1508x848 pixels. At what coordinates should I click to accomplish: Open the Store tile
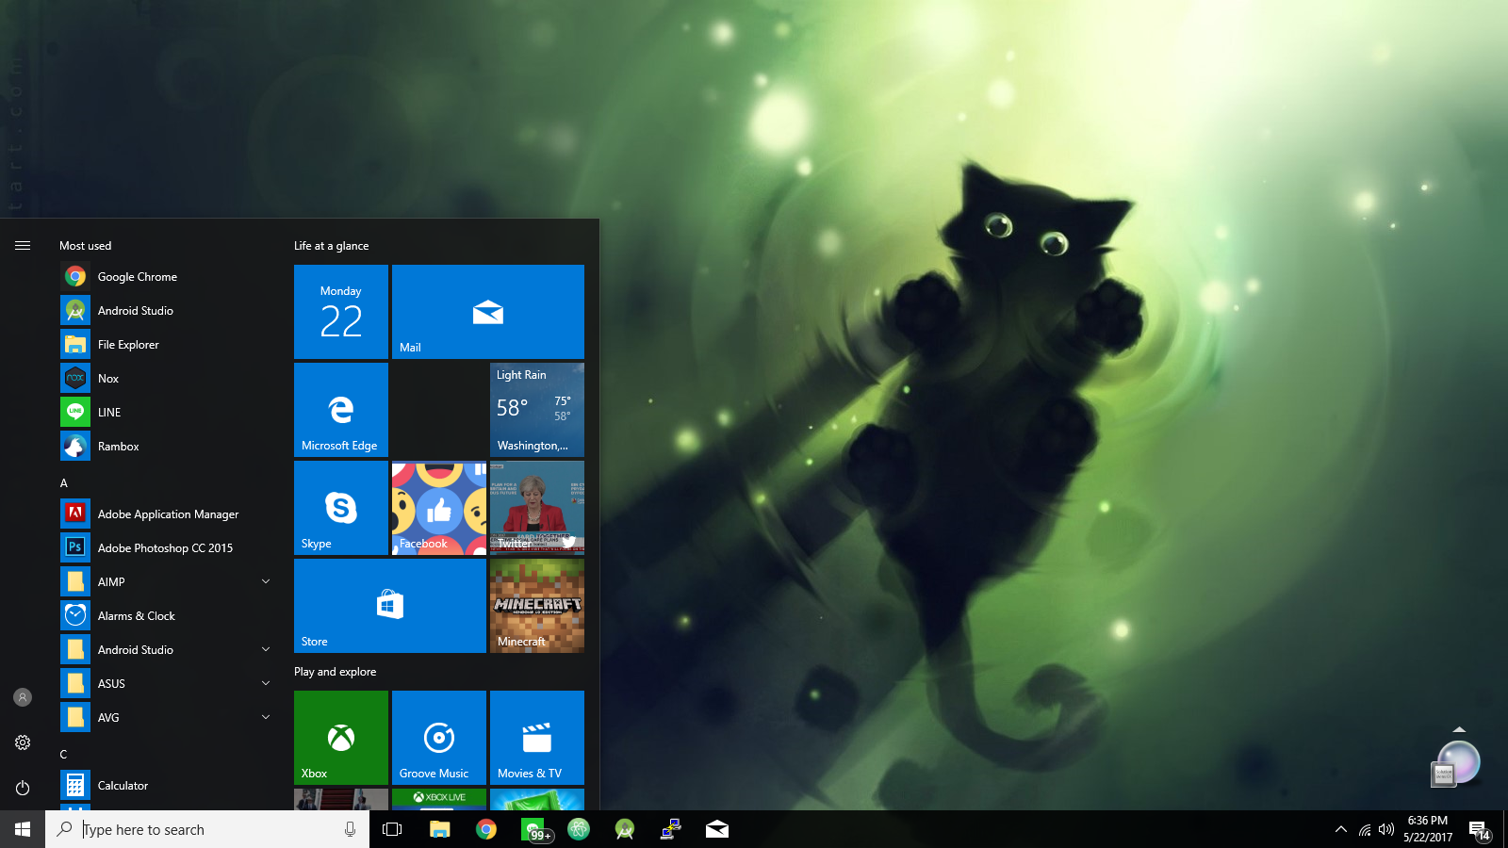390,606
